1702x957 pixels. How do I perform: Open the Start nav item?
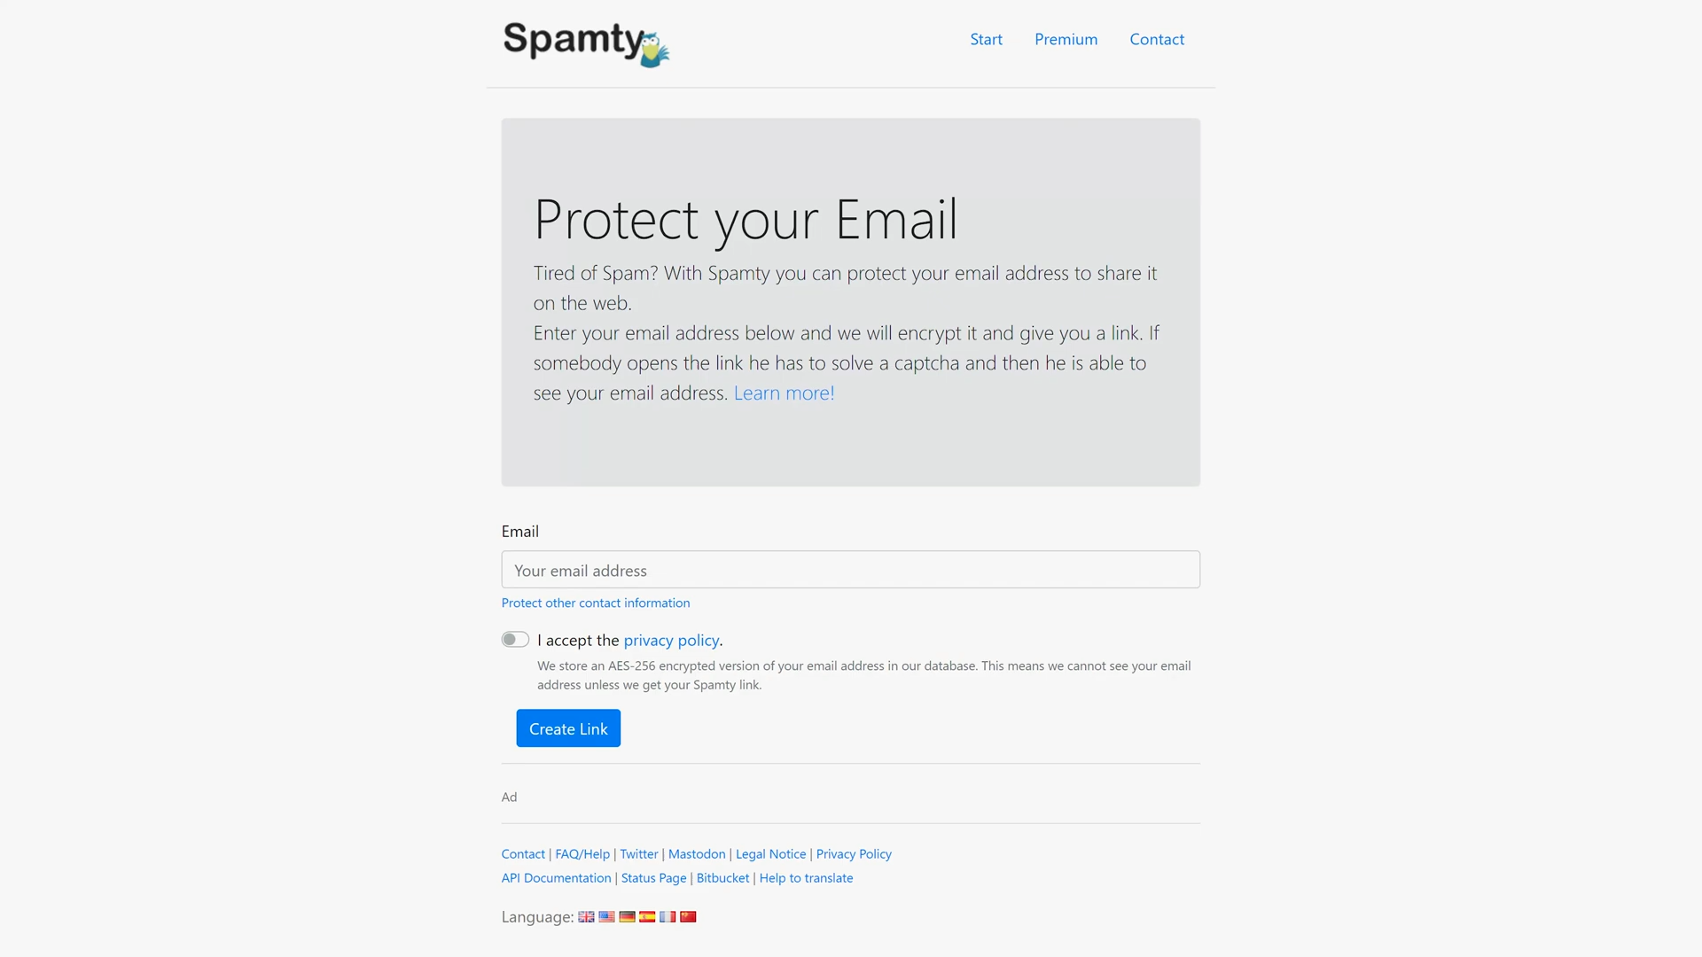[986, 39]
